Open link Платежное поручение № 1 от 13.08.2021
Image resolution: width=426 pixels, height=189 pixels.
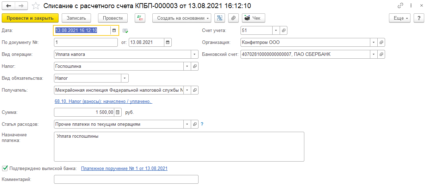pyautogui.click(x=124, y=168)
